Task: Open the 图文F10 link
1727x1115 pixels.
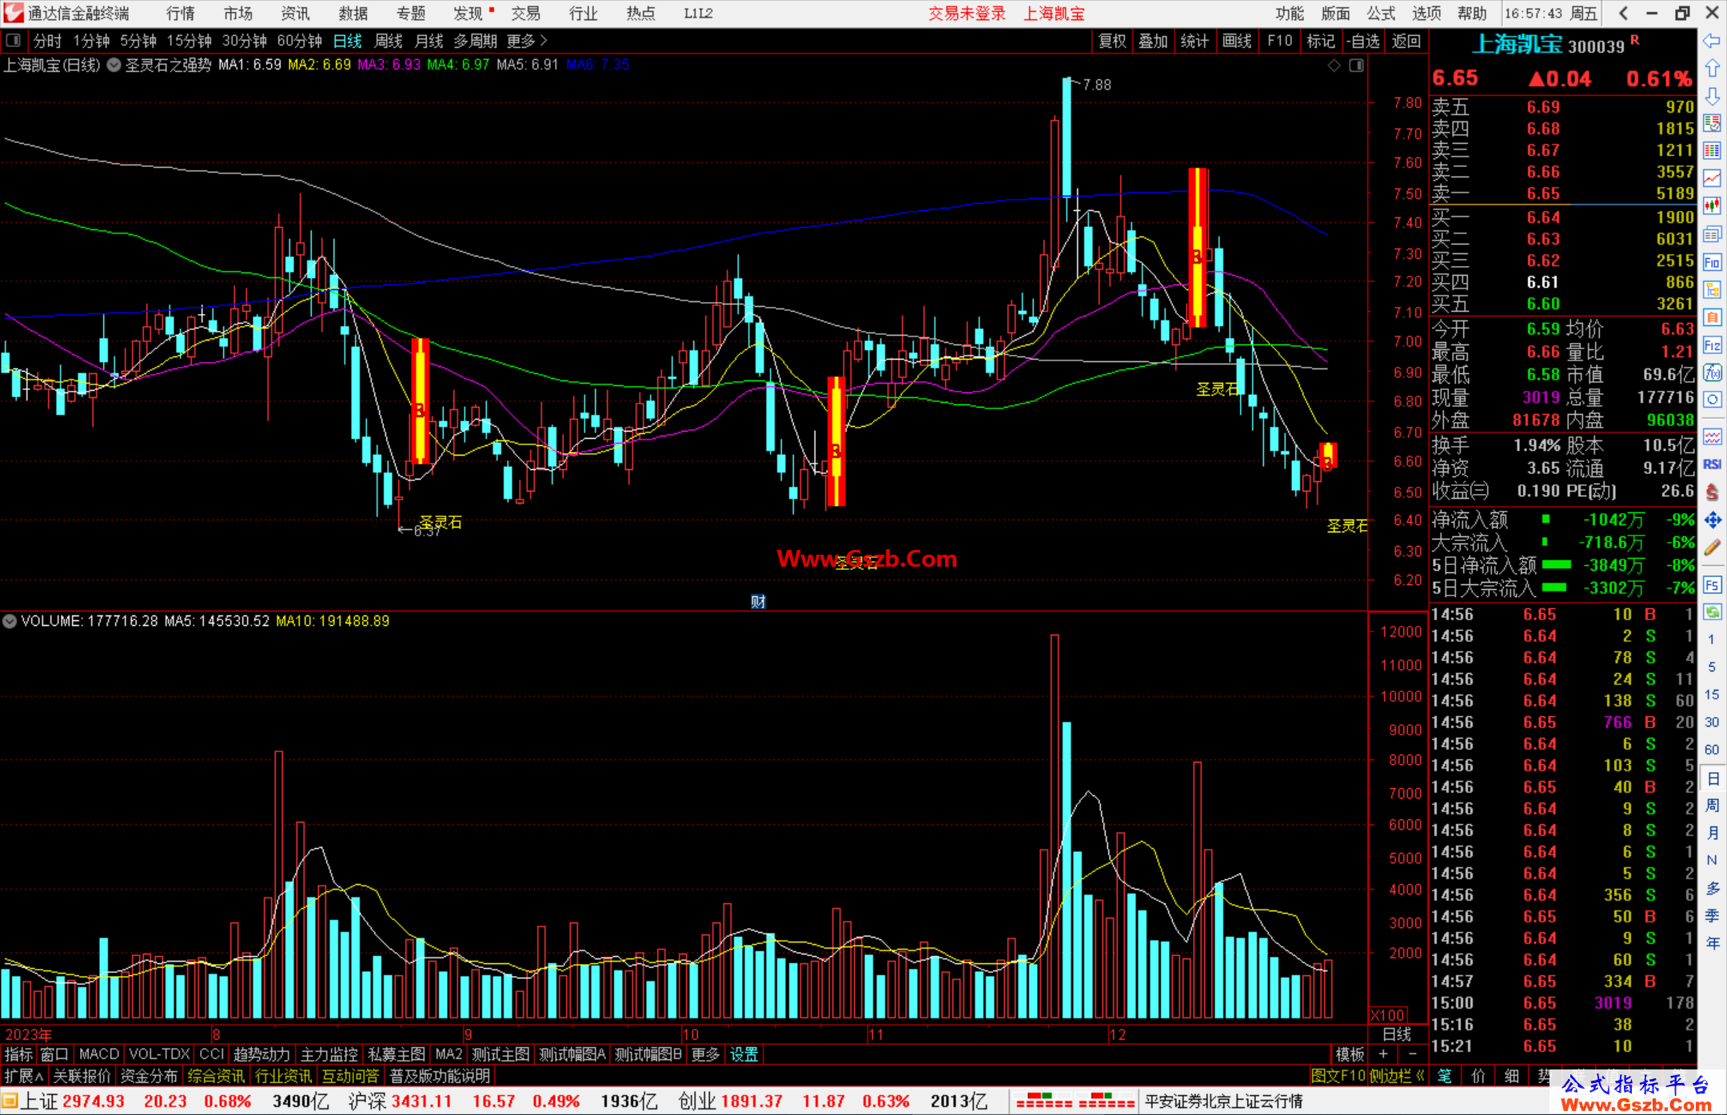Action: 1338,1076
